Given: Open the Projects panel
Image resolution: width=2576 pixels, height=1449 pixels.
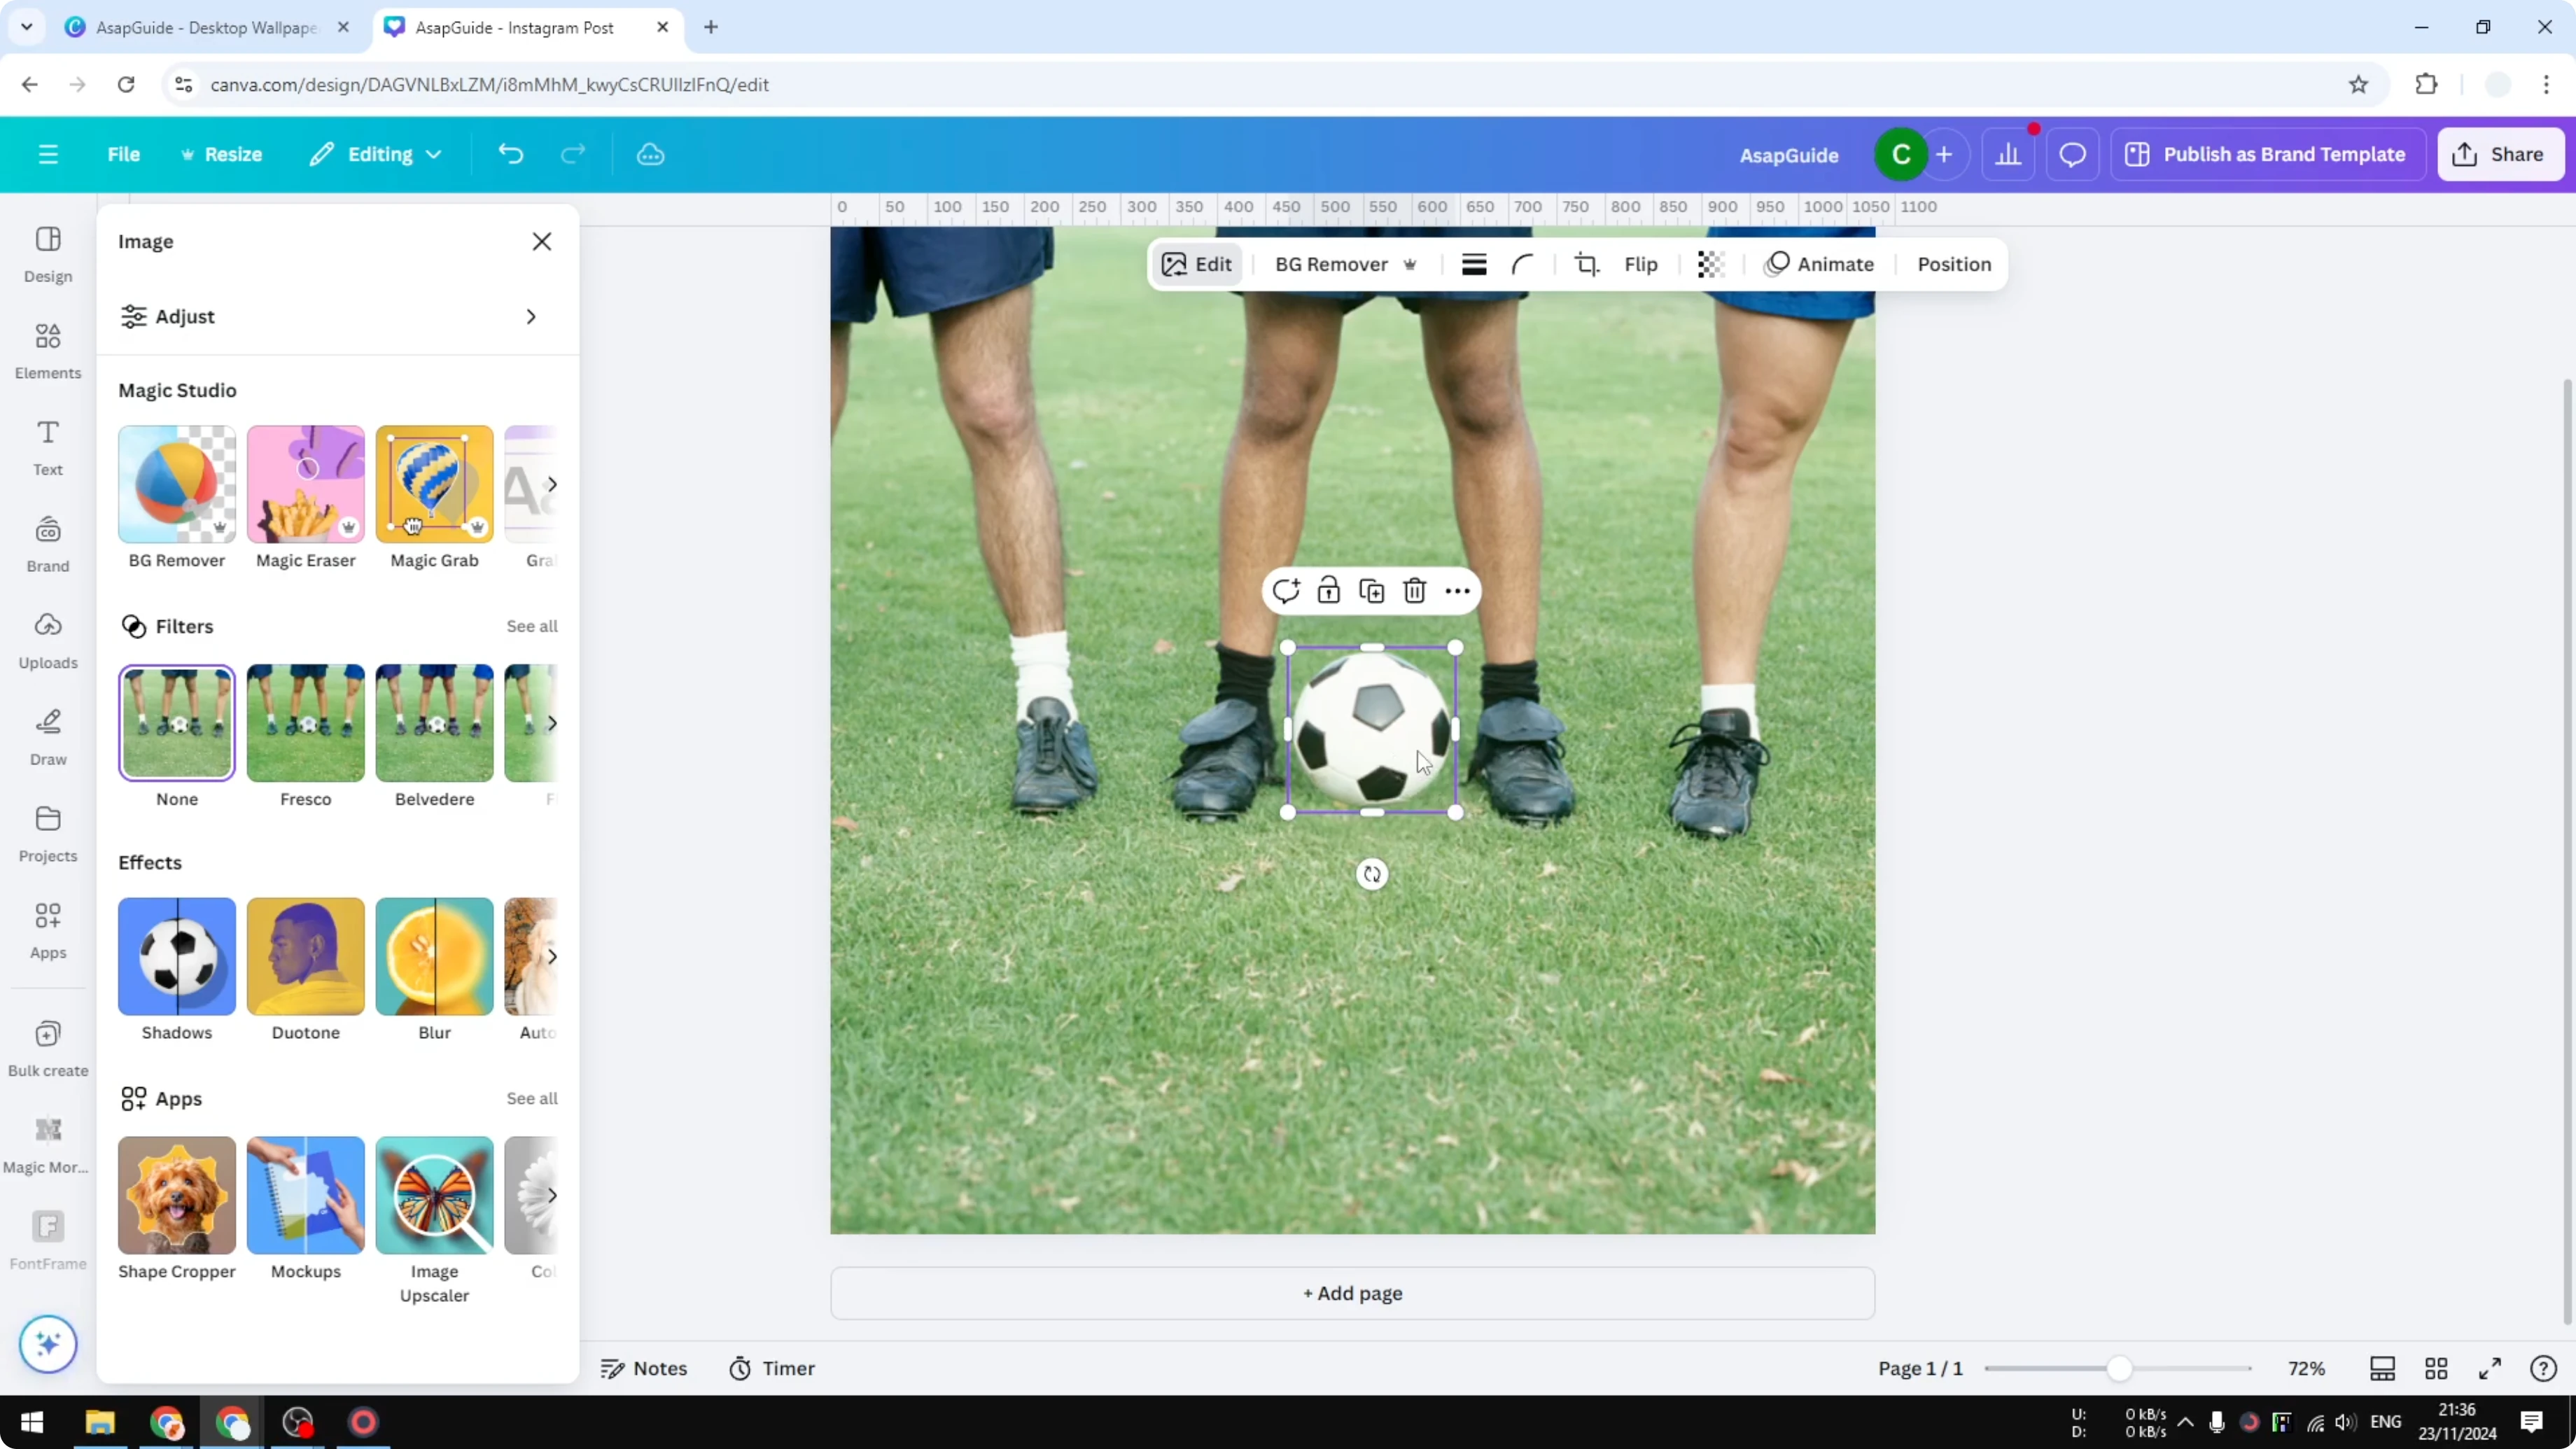Looking at the screenshot, I should tap(47, 831).
